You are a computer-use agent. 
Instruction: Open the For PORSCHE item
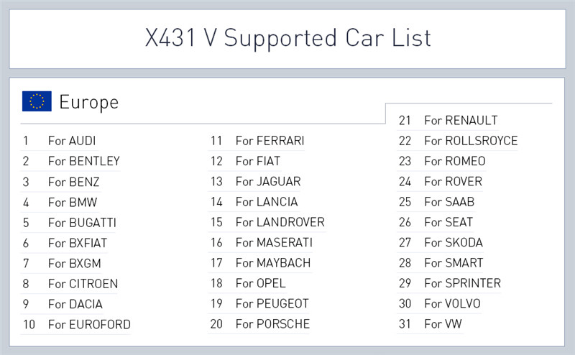(x=272, y=324)
